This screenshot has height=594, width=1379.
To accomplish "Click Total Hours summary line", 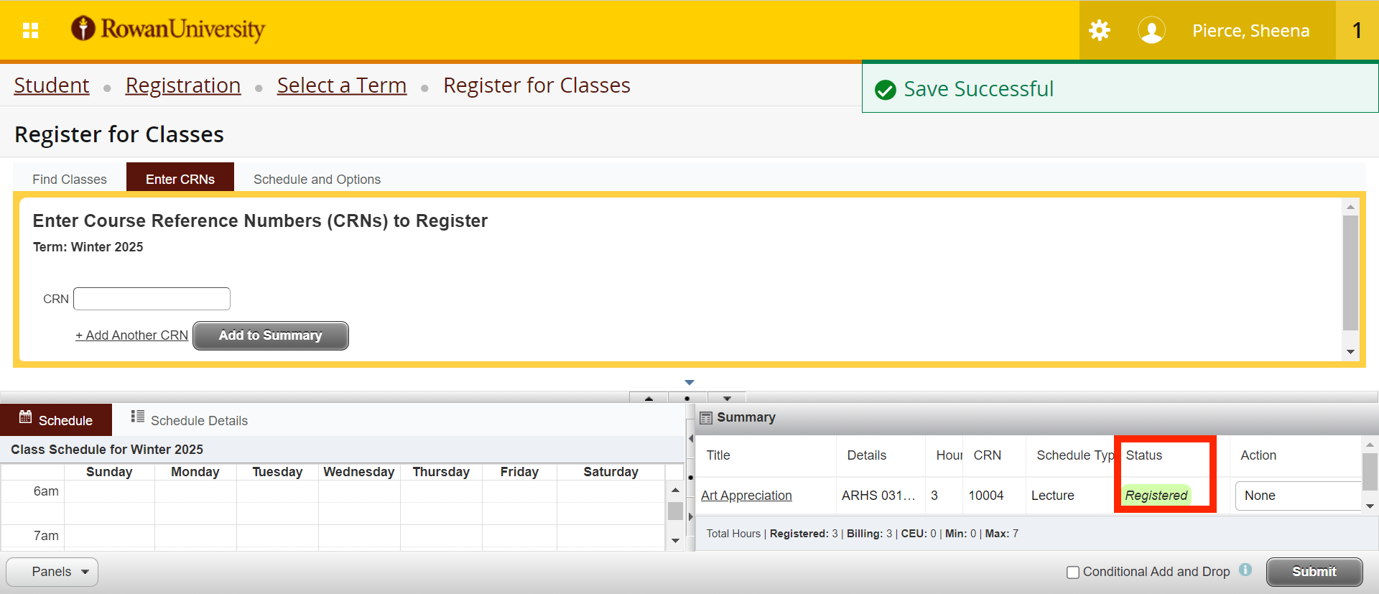I will [863, 534].
